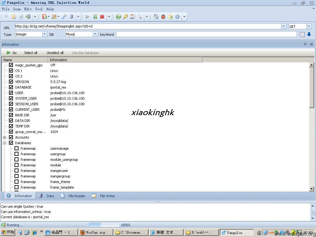This screenshot has height=237, width=316.
Task: Toggle the DATABASE checkbox
Action: point(11,87)
